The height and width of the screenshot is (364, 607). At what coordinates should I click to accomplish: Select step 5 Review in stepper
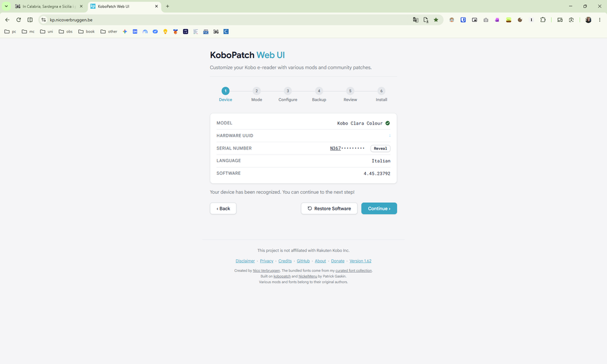coord(350,94)
